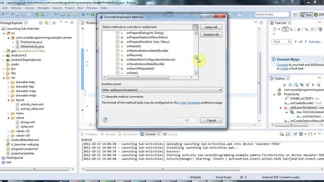Click Activate link in Task List
The height and width of the screenshot is (182, 324).
[315, 41]
